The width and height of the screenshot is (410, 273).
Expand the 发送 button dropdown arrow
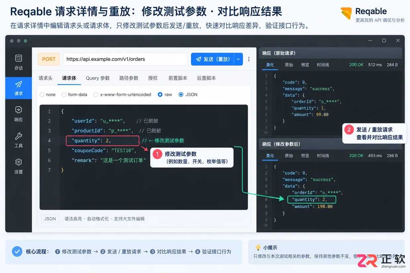click(238, 59)
